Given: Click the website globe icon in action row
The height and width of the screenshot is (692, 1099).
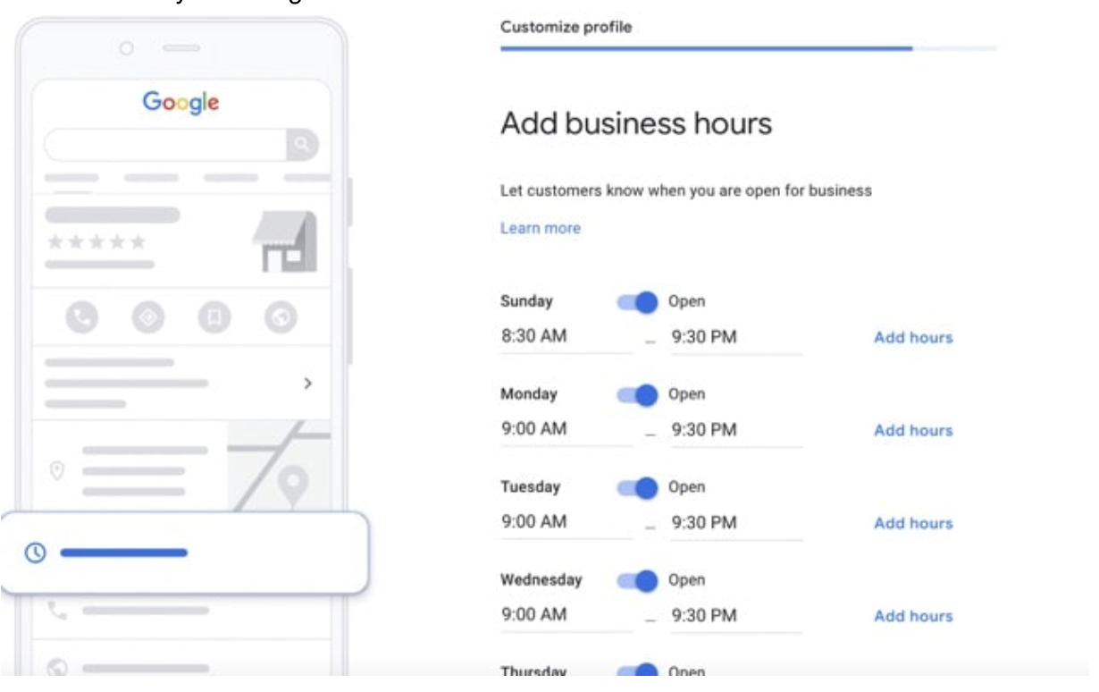Looking at the screenshot, I should point(281,317).
